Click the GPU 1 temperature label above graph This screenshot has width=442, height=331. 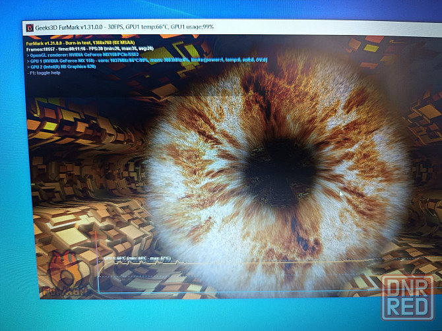pyautogui.click(x=136, y=258)
